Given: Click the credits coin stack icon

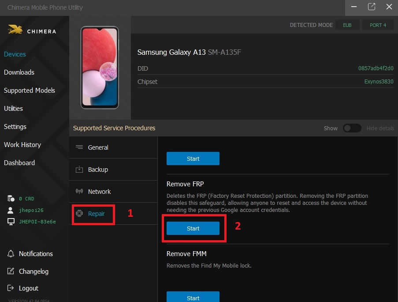Looking at the screenshot, I should (x=11, y=199).
